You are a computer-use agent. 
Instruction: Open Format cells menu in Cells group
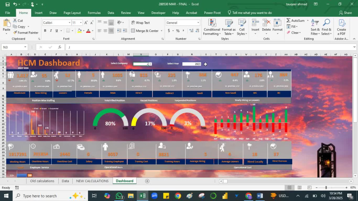point(277,27)
